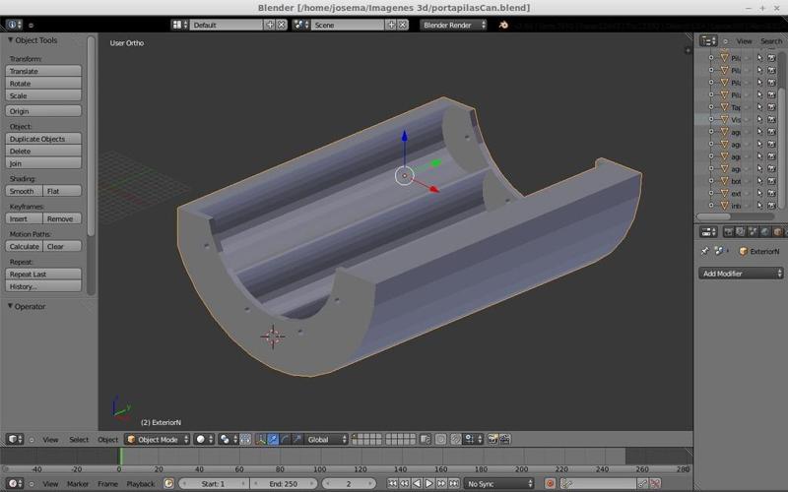Image resolution: width=788 pixels, height=492 pixels.
Task: Click the Smooth shading button
Action: (23, 191)
